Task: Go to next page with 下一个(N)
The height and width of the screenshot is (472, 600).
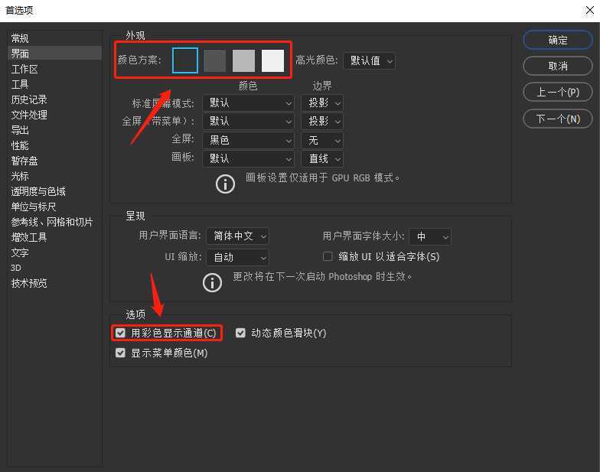Action: pyautogui.click(x=557, y=119)
